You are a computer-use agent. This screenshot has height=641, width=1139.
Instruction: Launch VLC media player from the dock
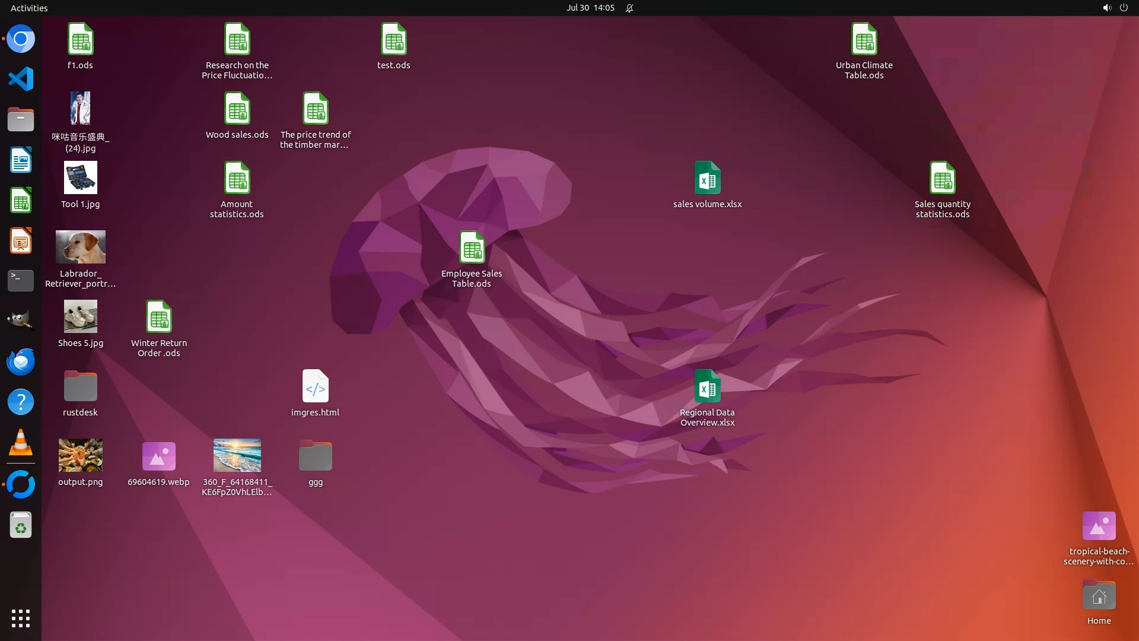pyautogui.click(x=21, y=442)
